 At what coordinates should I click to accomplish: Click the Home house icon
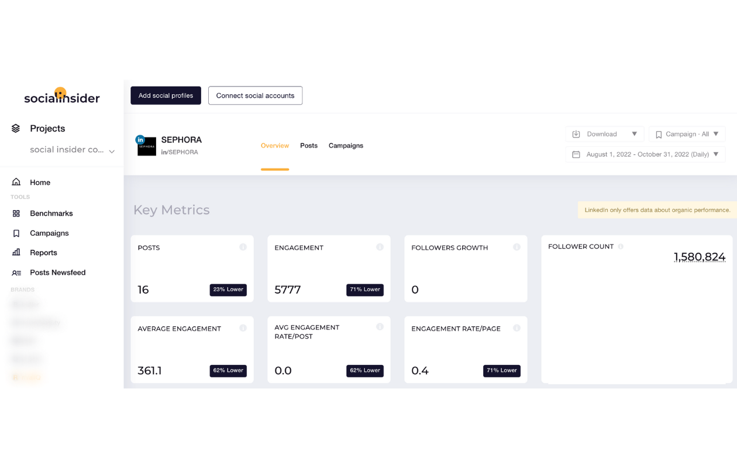[16, 183]
